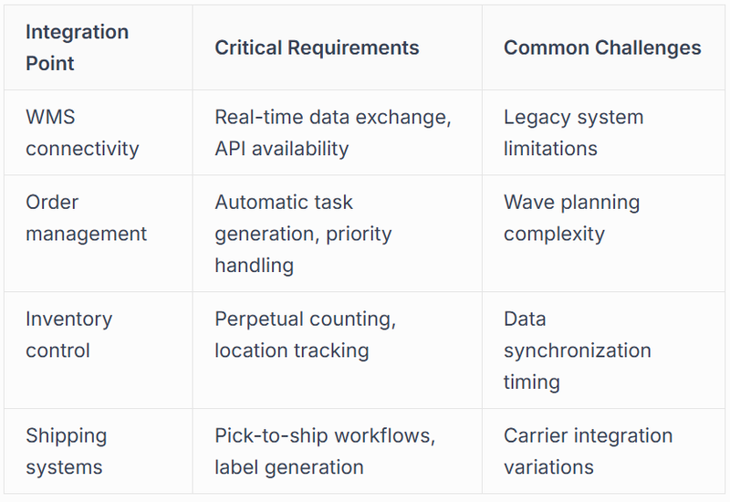Select the Shipping systems cell
This screenshot has width=730, height=502.
click(99, 451)
